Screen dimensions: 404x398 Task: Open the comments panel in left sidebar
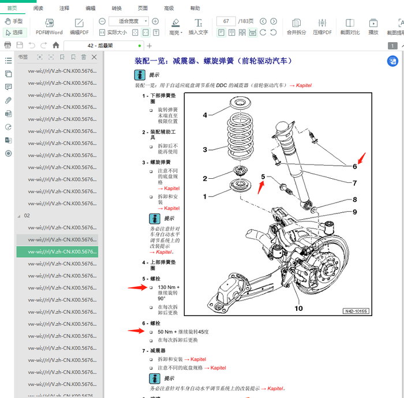point(8,87)
